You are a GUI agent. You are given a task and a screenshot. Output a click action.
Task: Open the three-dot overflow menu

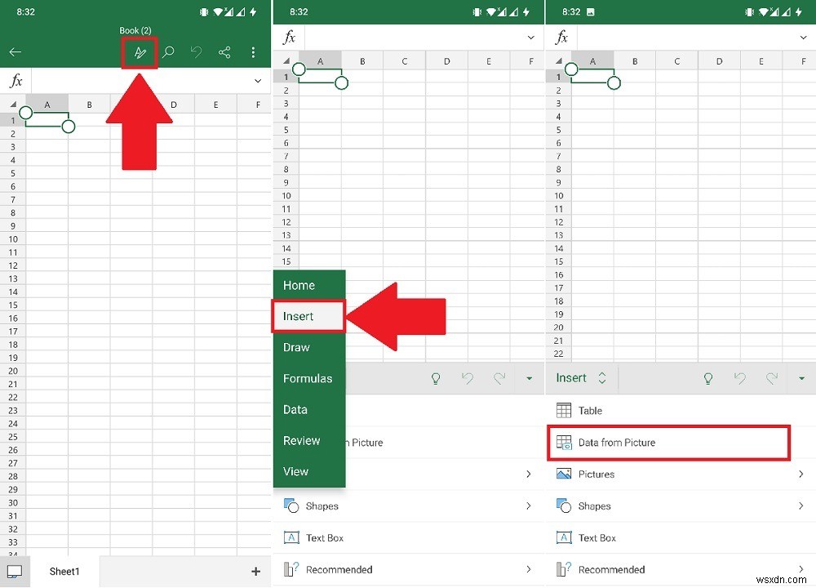click(x=253, y=51)
